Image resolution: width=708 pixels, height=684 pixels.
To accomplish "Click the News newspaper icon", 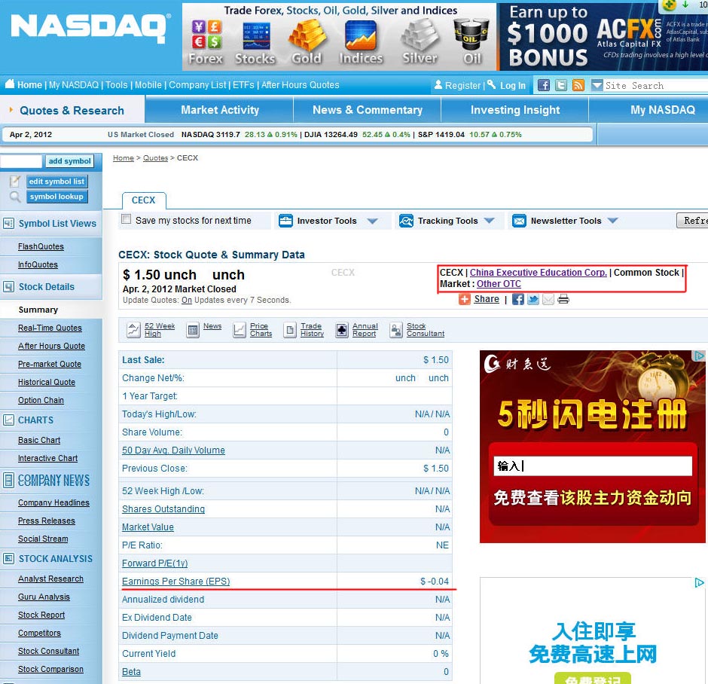I will tap(193, 330).
